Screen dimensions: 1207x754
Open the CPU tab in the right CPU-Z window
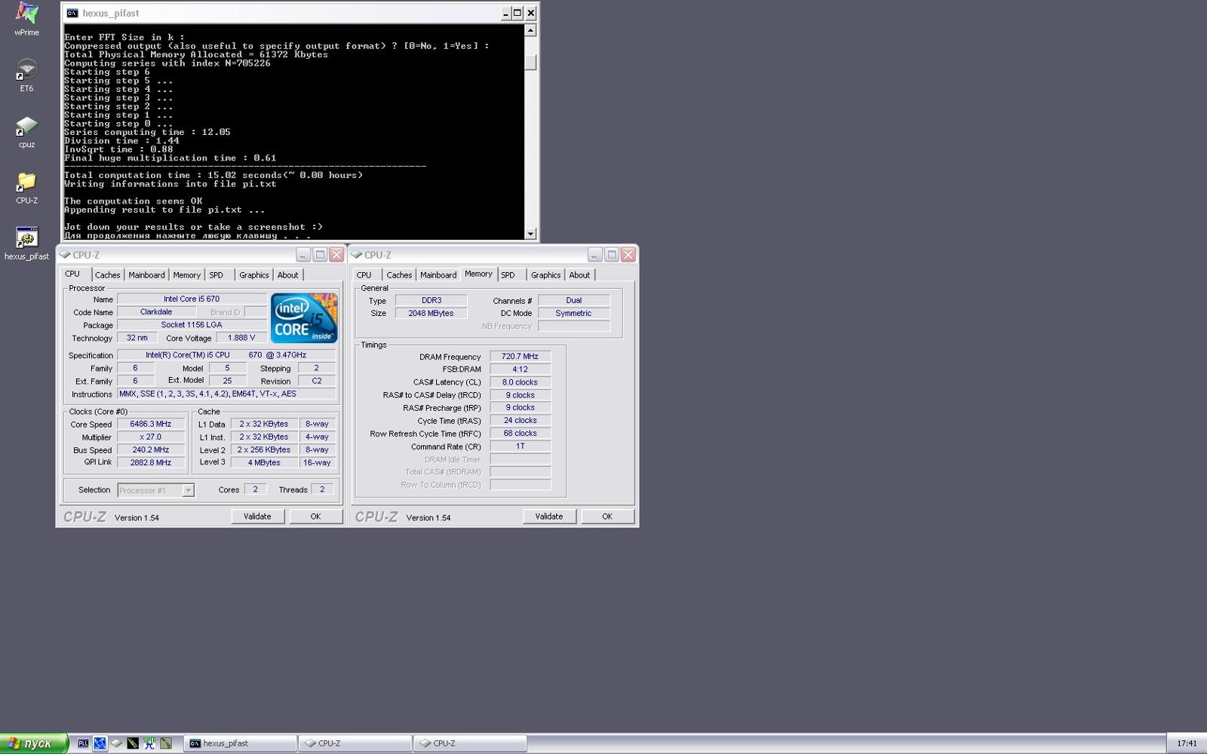[364, 275]
